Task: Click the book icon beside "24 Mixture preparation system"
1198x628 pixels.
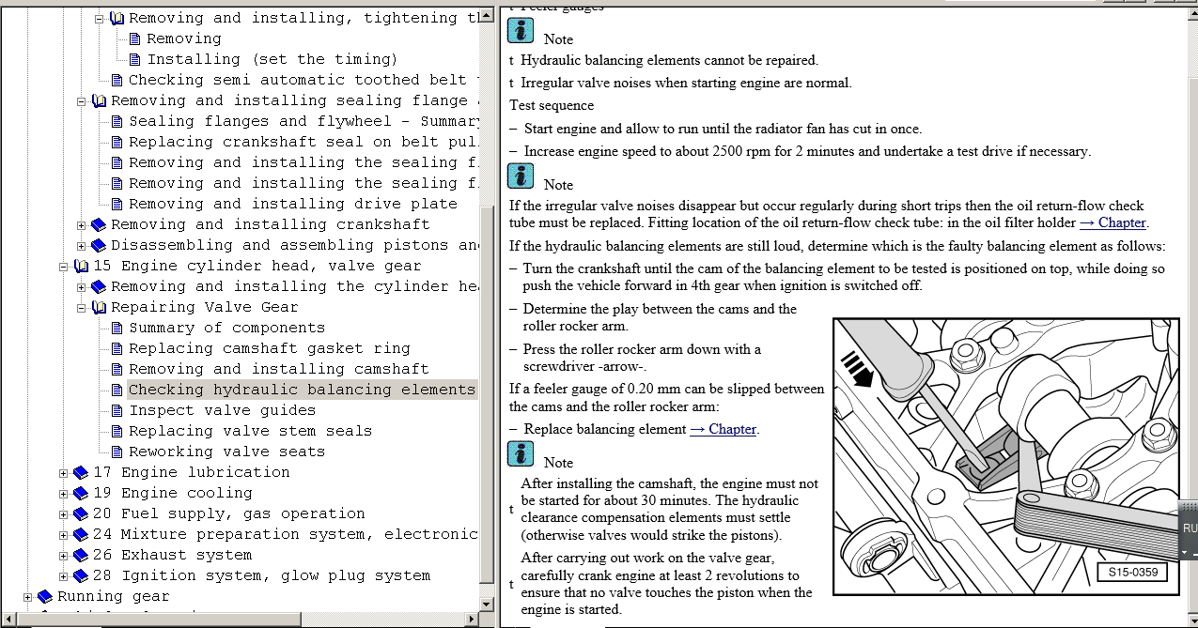Action: click(x=80, y=534)
